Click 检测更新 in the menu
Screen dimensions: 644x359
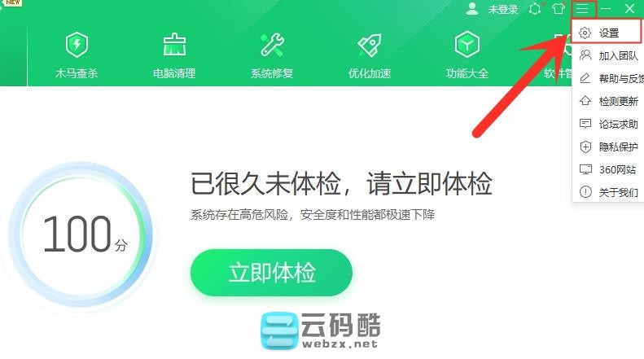coord(608,101)
